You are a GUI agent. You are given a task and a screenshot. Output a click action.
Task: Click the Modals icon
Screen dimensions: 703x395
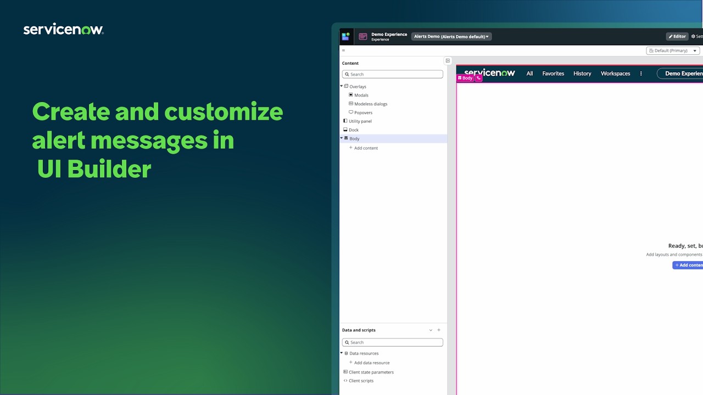pyautogui.click(x=351, y=95)
